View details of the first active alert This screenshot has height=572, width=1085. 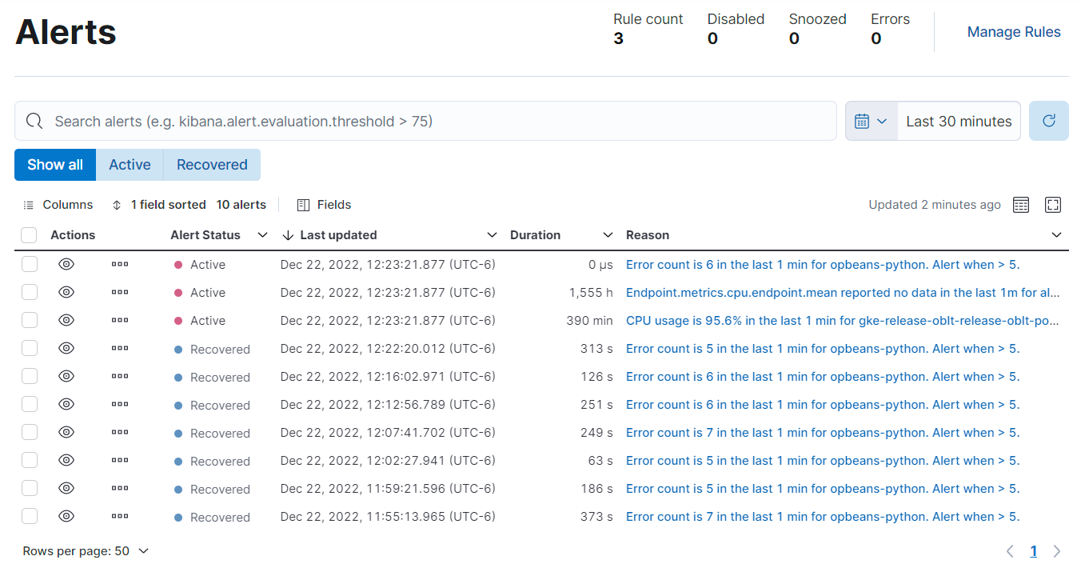[x=66, y=265]
